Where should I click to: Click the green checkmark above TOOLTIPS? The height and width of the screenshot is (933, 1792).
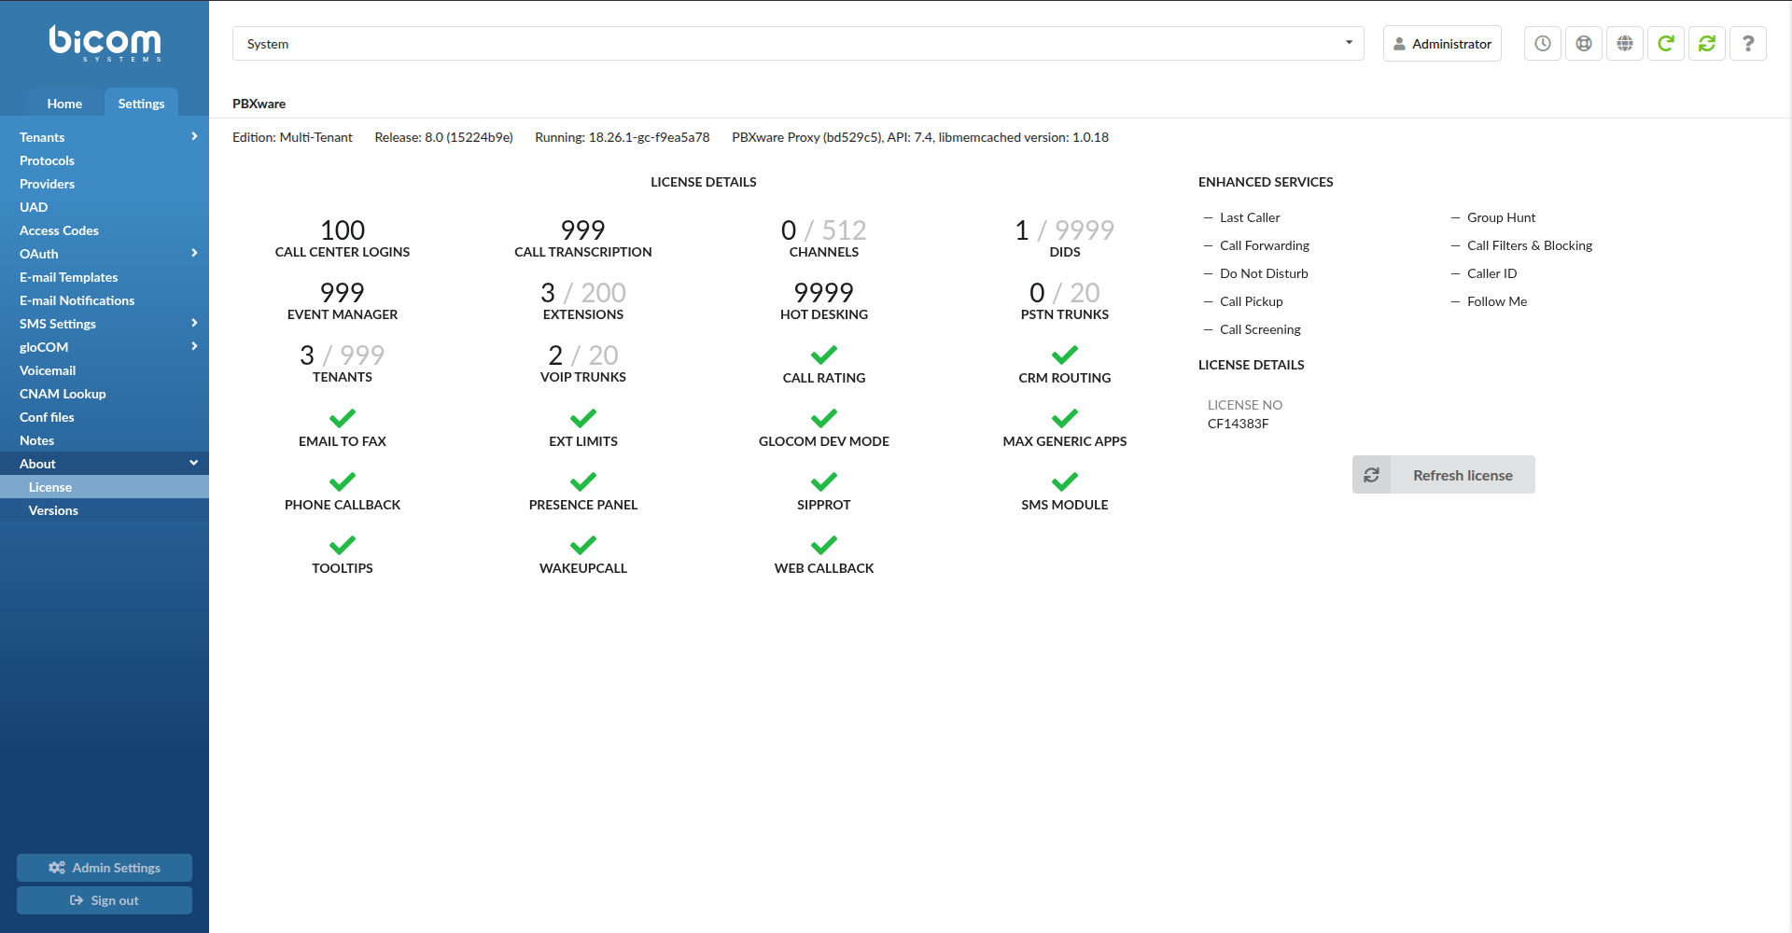[x=343, y=545]
